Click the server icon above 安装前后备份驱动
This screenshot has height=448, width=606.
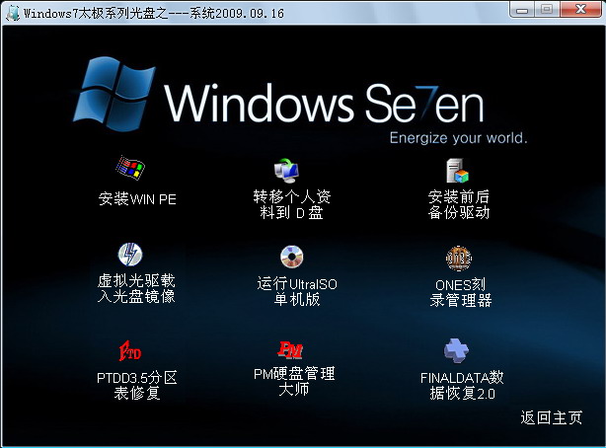pyautogui.click(x=457, y=170)
